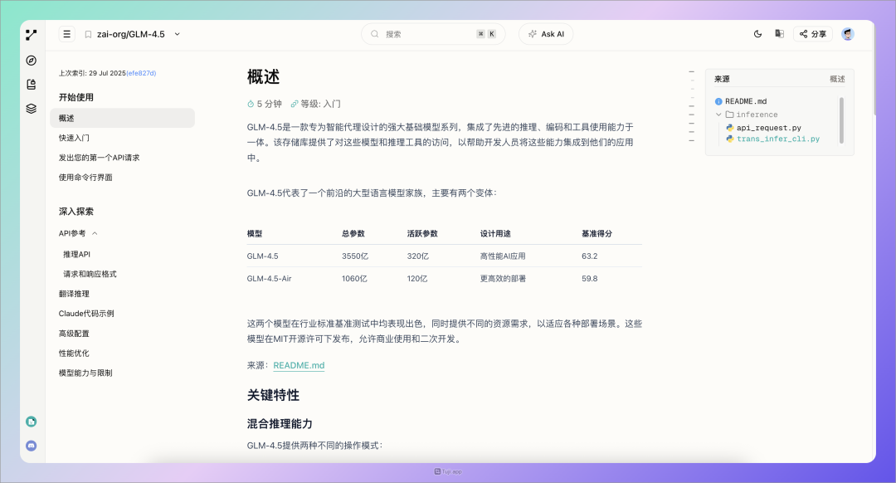Image resolution: width=896 pixels, height=483 pixels.
Task: Click the inference folder icon
Action: (730, 115)
